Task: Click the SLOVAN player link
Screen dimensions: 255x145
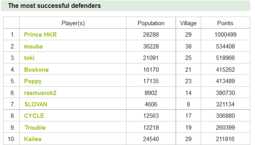Action: 36,104
